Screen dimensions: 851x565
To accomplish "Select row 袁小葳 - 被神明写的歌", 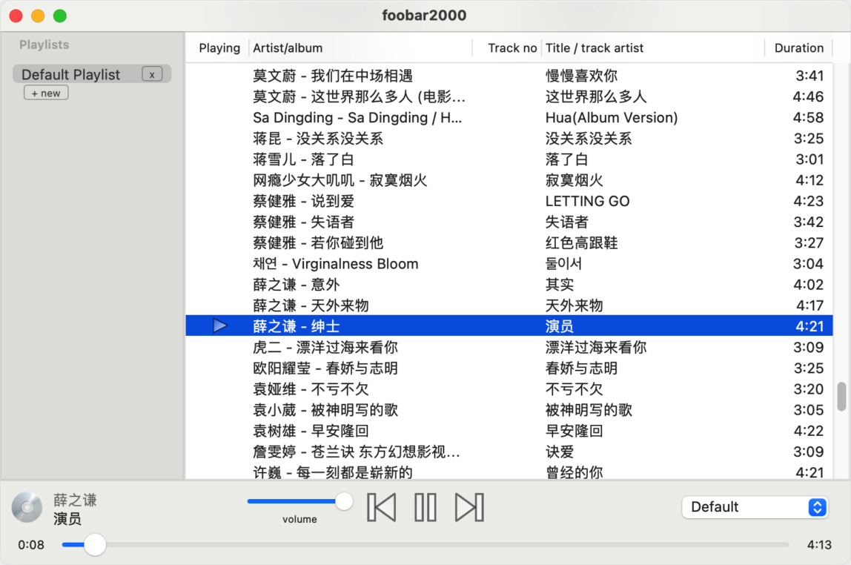I will [x=509, y=410].
